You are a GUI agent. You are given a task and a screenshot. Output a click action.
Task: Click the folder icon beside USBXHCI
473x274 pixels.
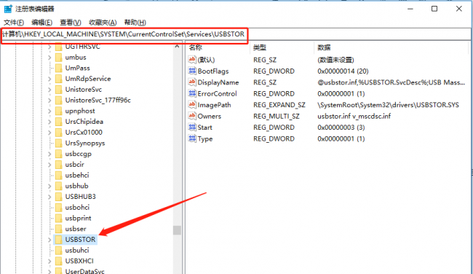[59, 261]
